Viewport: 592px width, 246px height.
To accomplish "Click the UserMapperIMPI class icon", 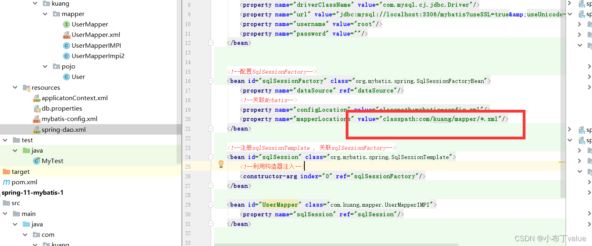I will click(x=66, y=46).
